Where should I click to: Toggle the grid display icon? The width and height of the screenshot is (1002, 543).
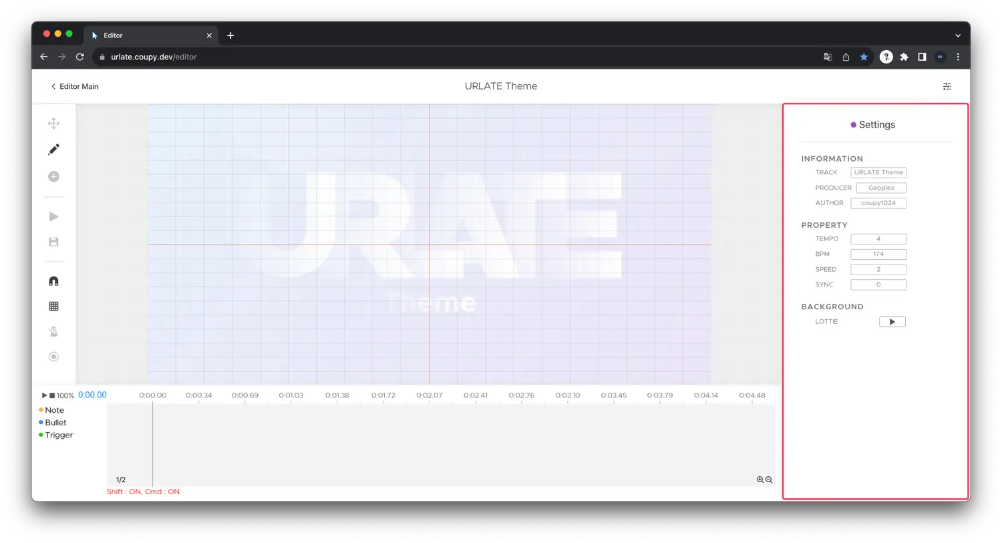pyautogui.click(x=53, y=306)
